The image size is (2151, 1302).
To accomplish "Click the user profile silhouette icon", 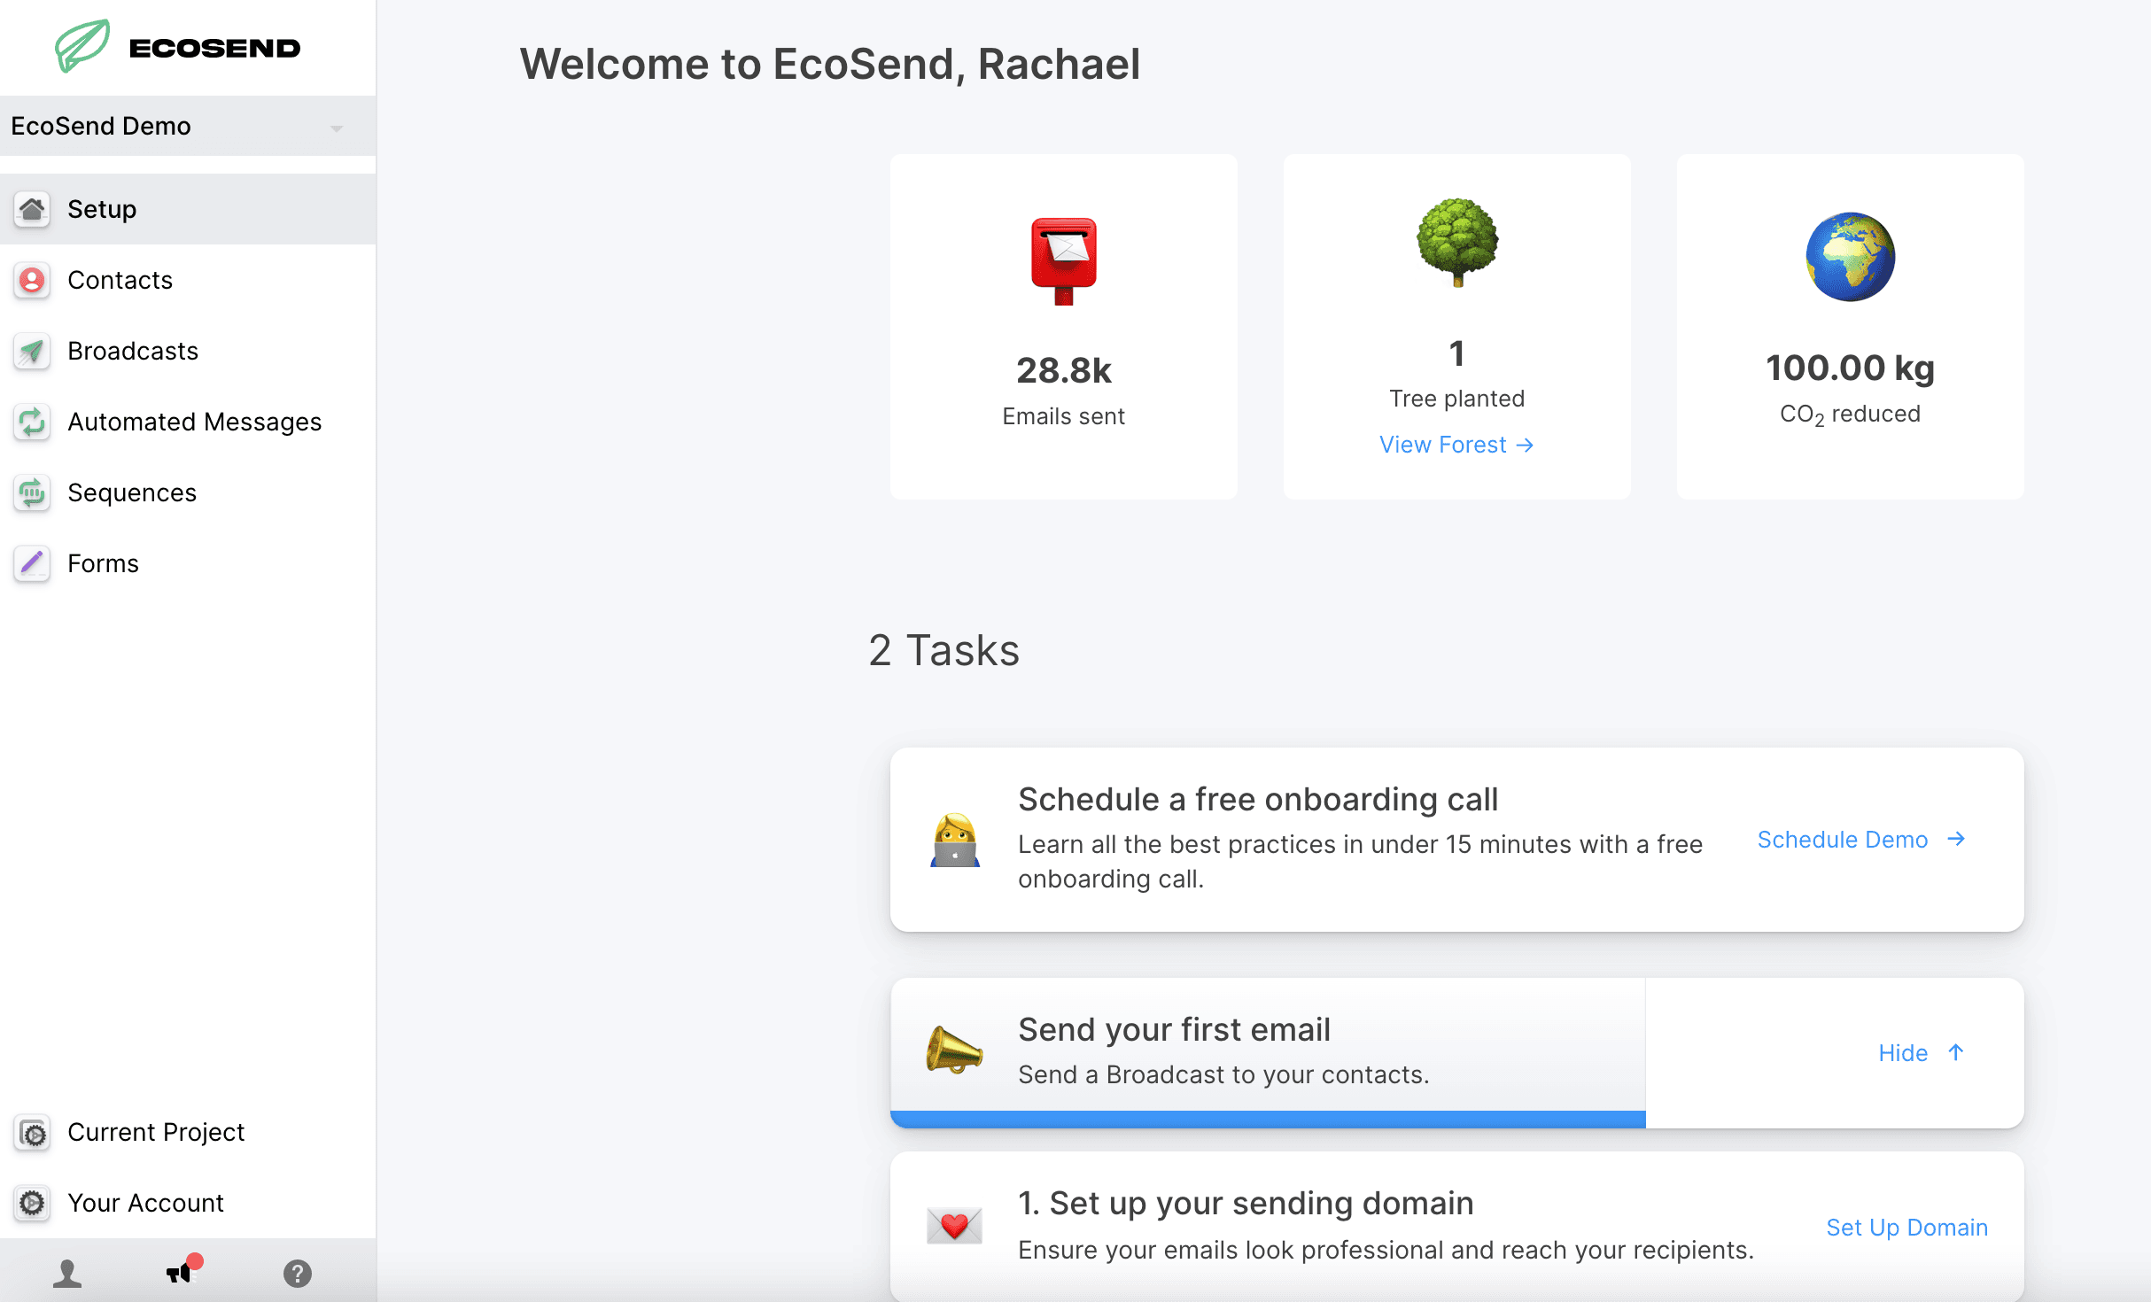I will coord(67,1274).
